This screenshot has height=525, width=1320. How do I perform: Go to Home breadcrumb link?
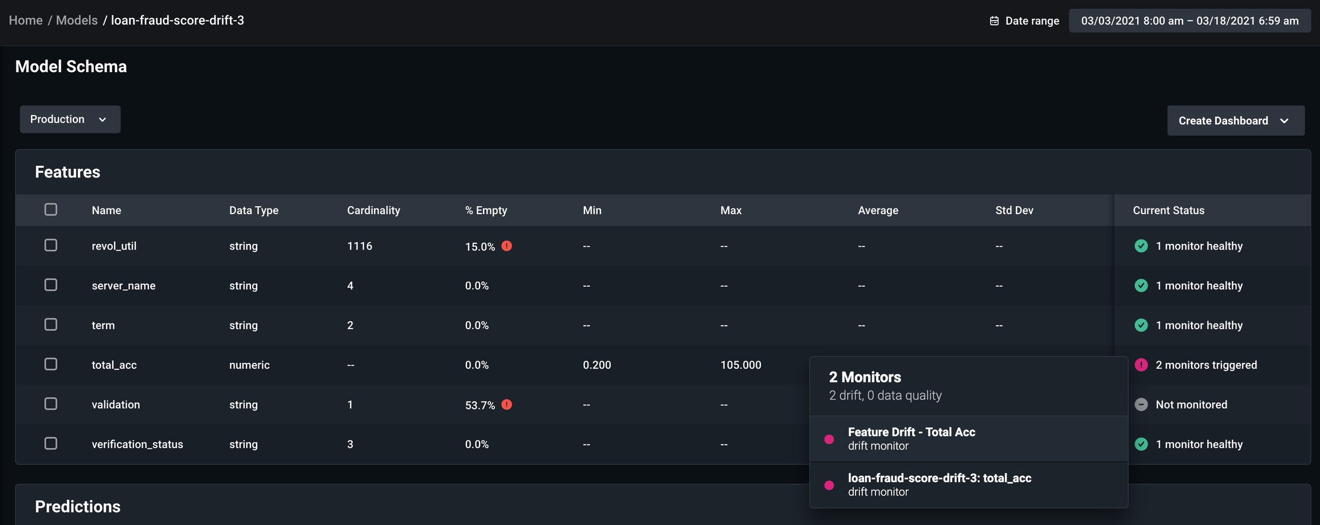pyautogui.click(x=26, y=21)
